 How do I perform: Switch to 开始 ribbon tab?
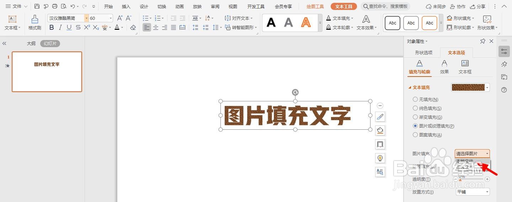(x=108, y=6)
